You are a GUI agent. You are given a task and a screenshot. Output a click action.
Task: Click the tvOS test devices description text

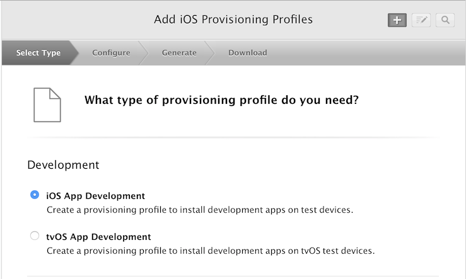tap(211, 251)
